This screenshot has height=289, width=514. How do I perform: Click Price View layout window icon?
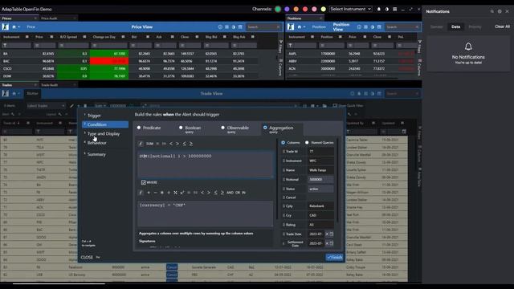(x=240, y=26)
